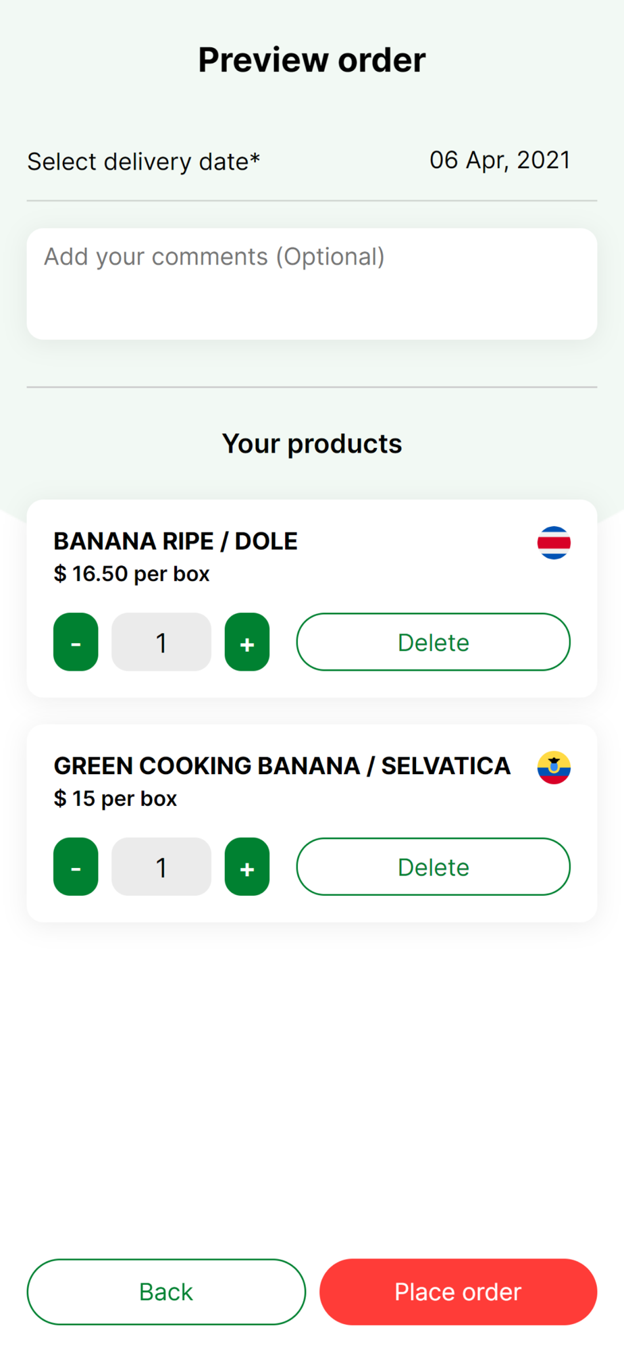Decrease Banana Ripe / Dole quantity
The image size is (624, 1351).
point(76,642)
